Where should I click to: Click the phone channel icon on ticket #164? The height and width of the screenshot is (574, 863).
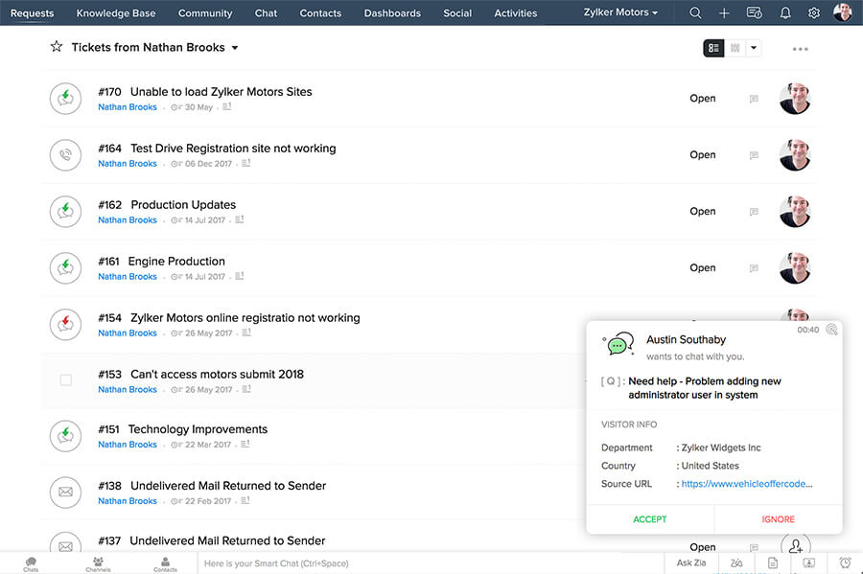point(64,154)
